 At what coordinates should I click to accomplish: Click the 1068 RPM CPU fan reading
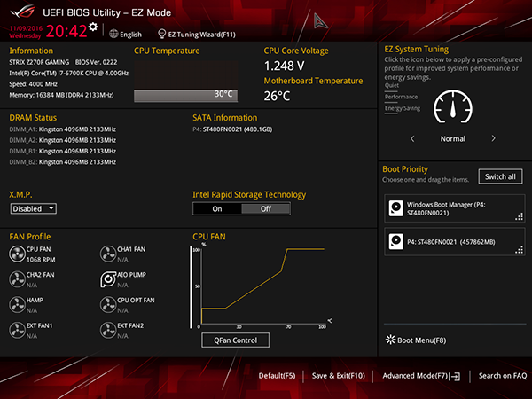[x=41, y=260]
